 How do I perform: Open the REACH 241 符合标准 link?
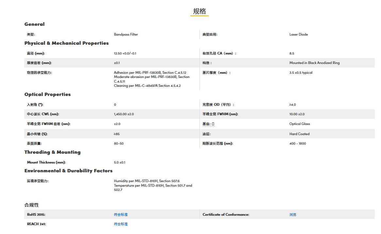pyautogui.click(x=121, y=224)
